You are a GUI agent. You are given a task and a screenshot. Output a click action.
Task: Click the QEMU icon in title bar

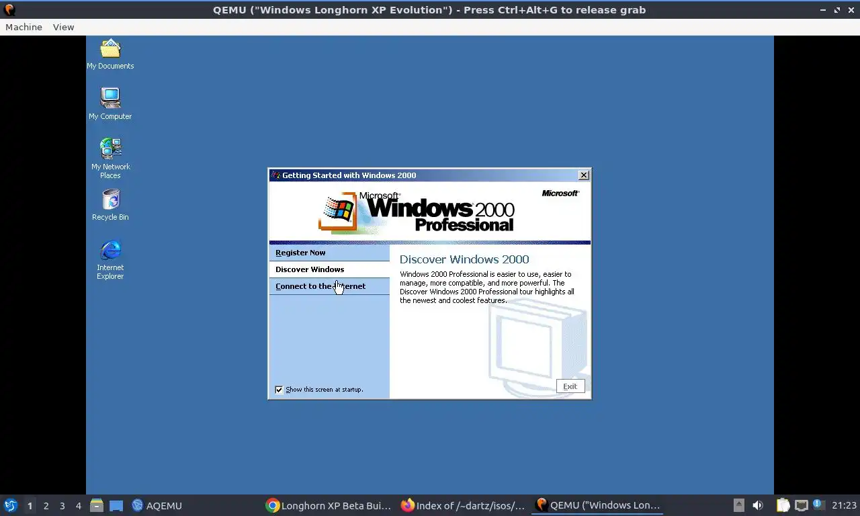coord(9,10)
